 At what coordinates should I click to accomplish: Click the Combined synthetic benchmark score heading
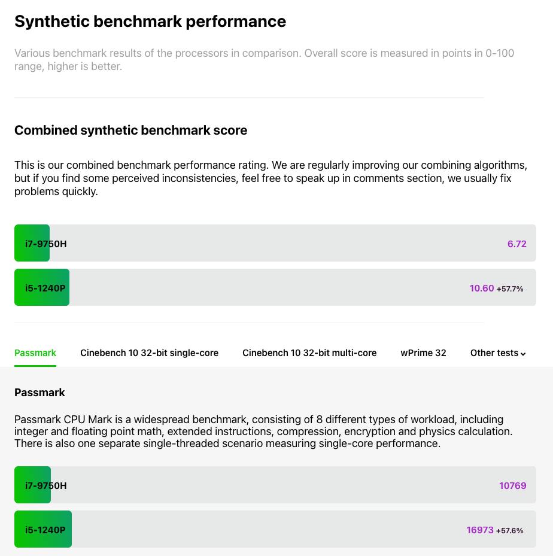[x=130, y=130]
